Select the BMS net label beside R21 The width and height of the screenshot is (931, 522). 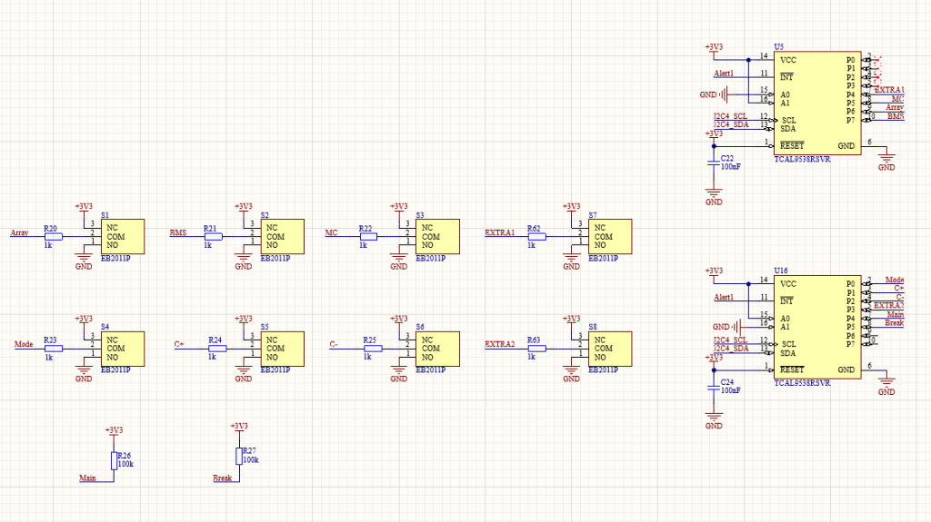pyautogui.click(x=178, y=233)
